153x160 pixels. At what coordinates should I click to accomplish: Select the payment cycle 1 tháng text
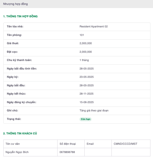[84, 60]
